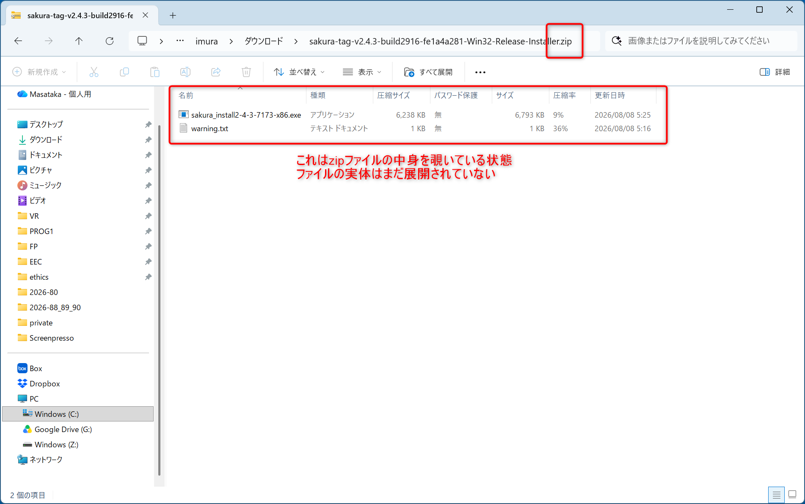Viewport: 805px width, 504px height.
Task: Unpin ドキュメント from quick access
Action: 148,155
